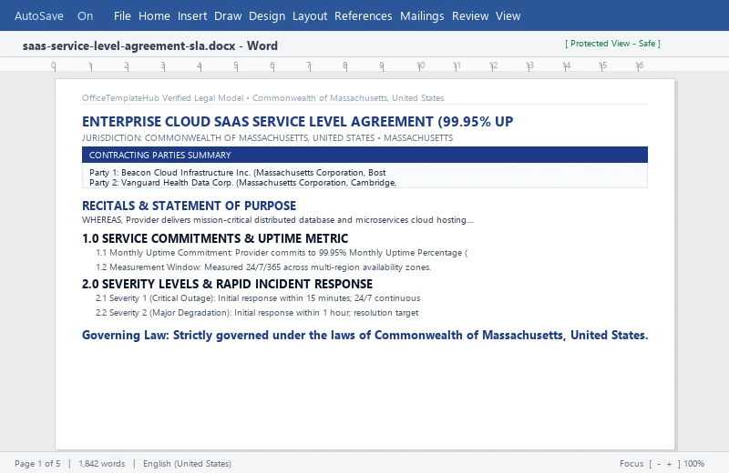Click the Page 1 of 5 indicator

pos(37,463)
